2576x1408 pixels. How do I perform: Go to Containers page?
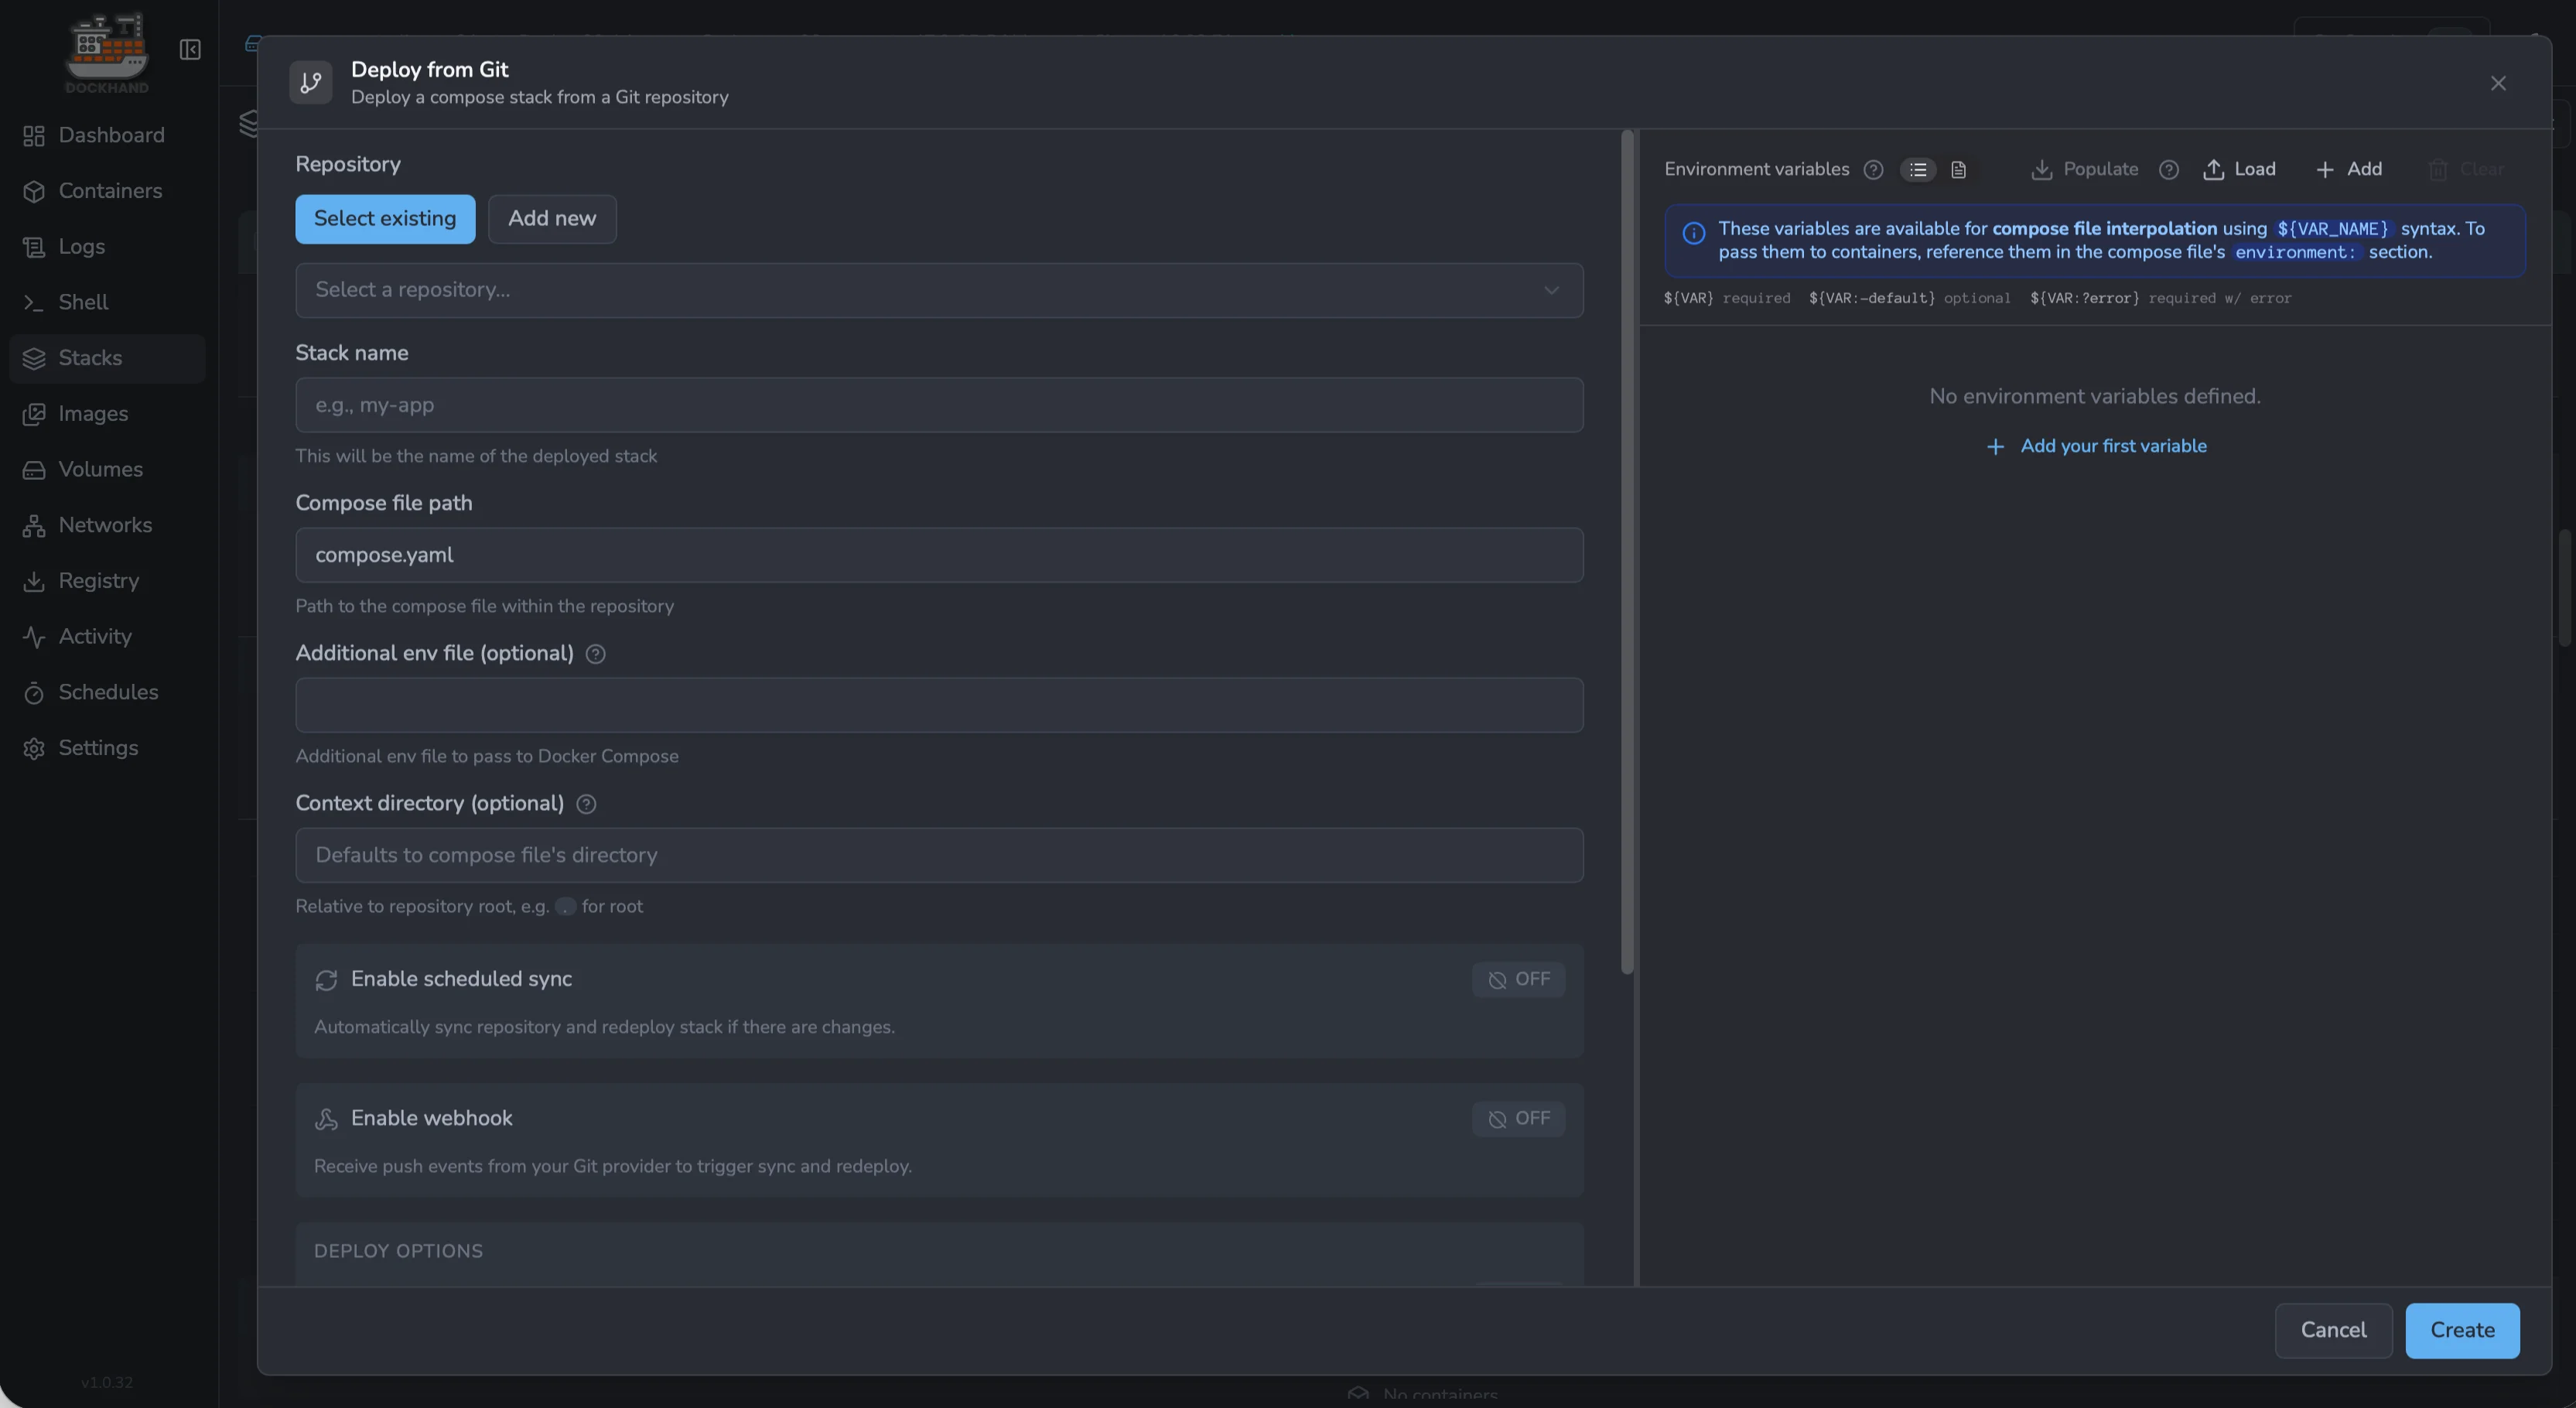tap(107, 191)
